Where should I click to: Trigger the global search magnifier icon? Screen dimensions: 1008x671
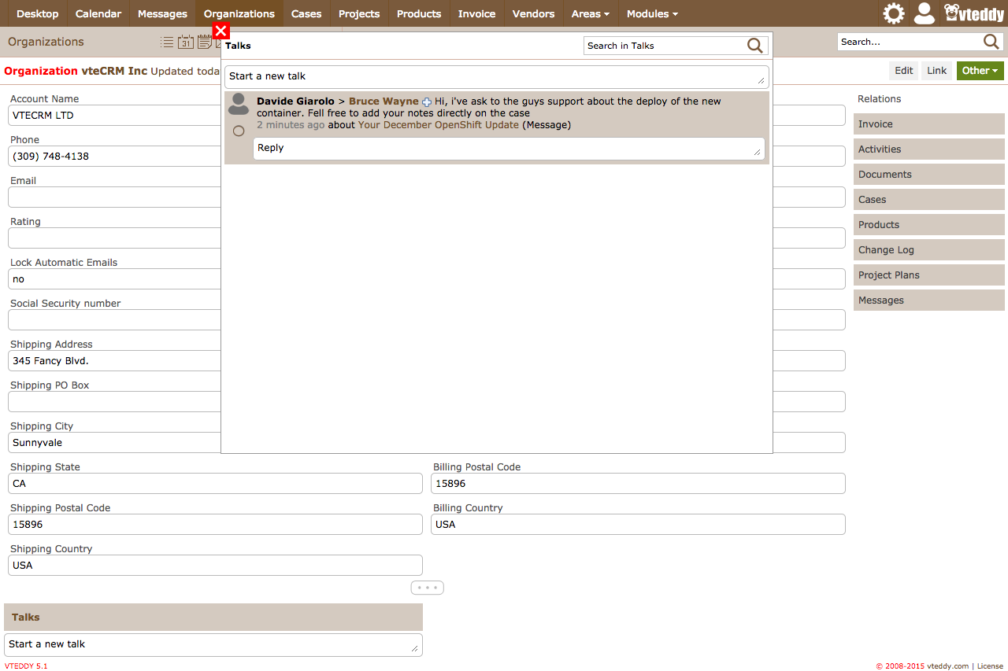tap(991, 41)
